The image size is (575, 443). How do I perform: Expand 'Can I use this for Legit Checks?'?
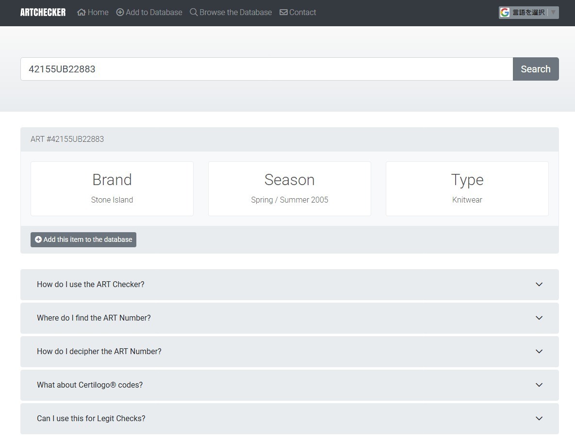[91, 419]
